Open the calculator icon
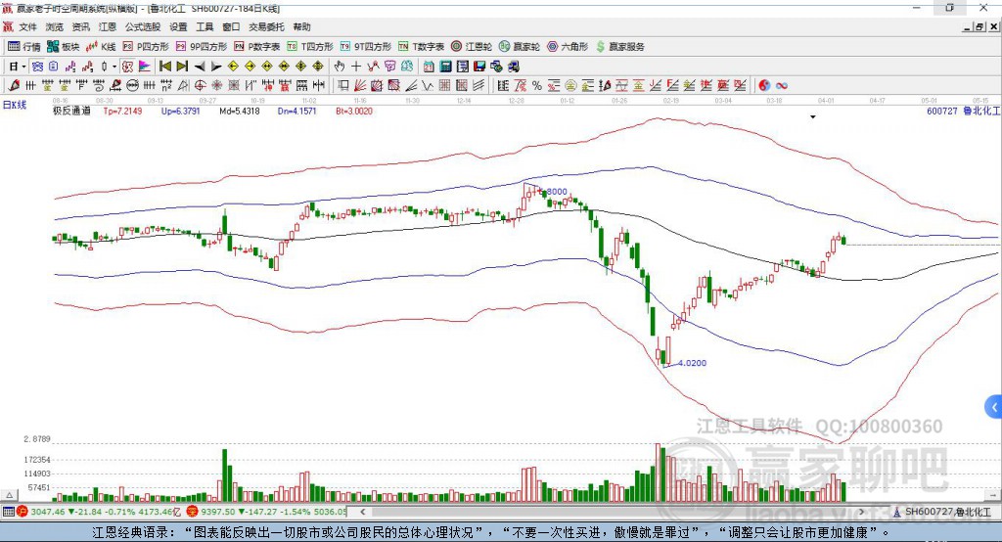This screenshot has width=1002, height=542. (445, 67)
